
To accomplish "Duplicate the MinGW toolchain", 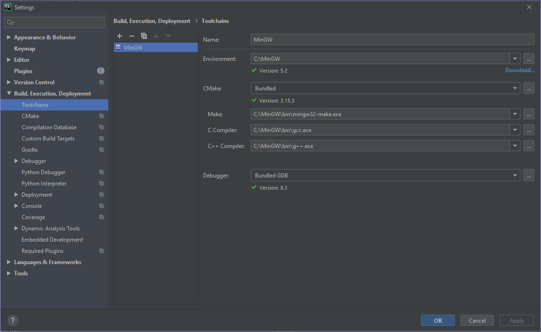I will point(144,36).
